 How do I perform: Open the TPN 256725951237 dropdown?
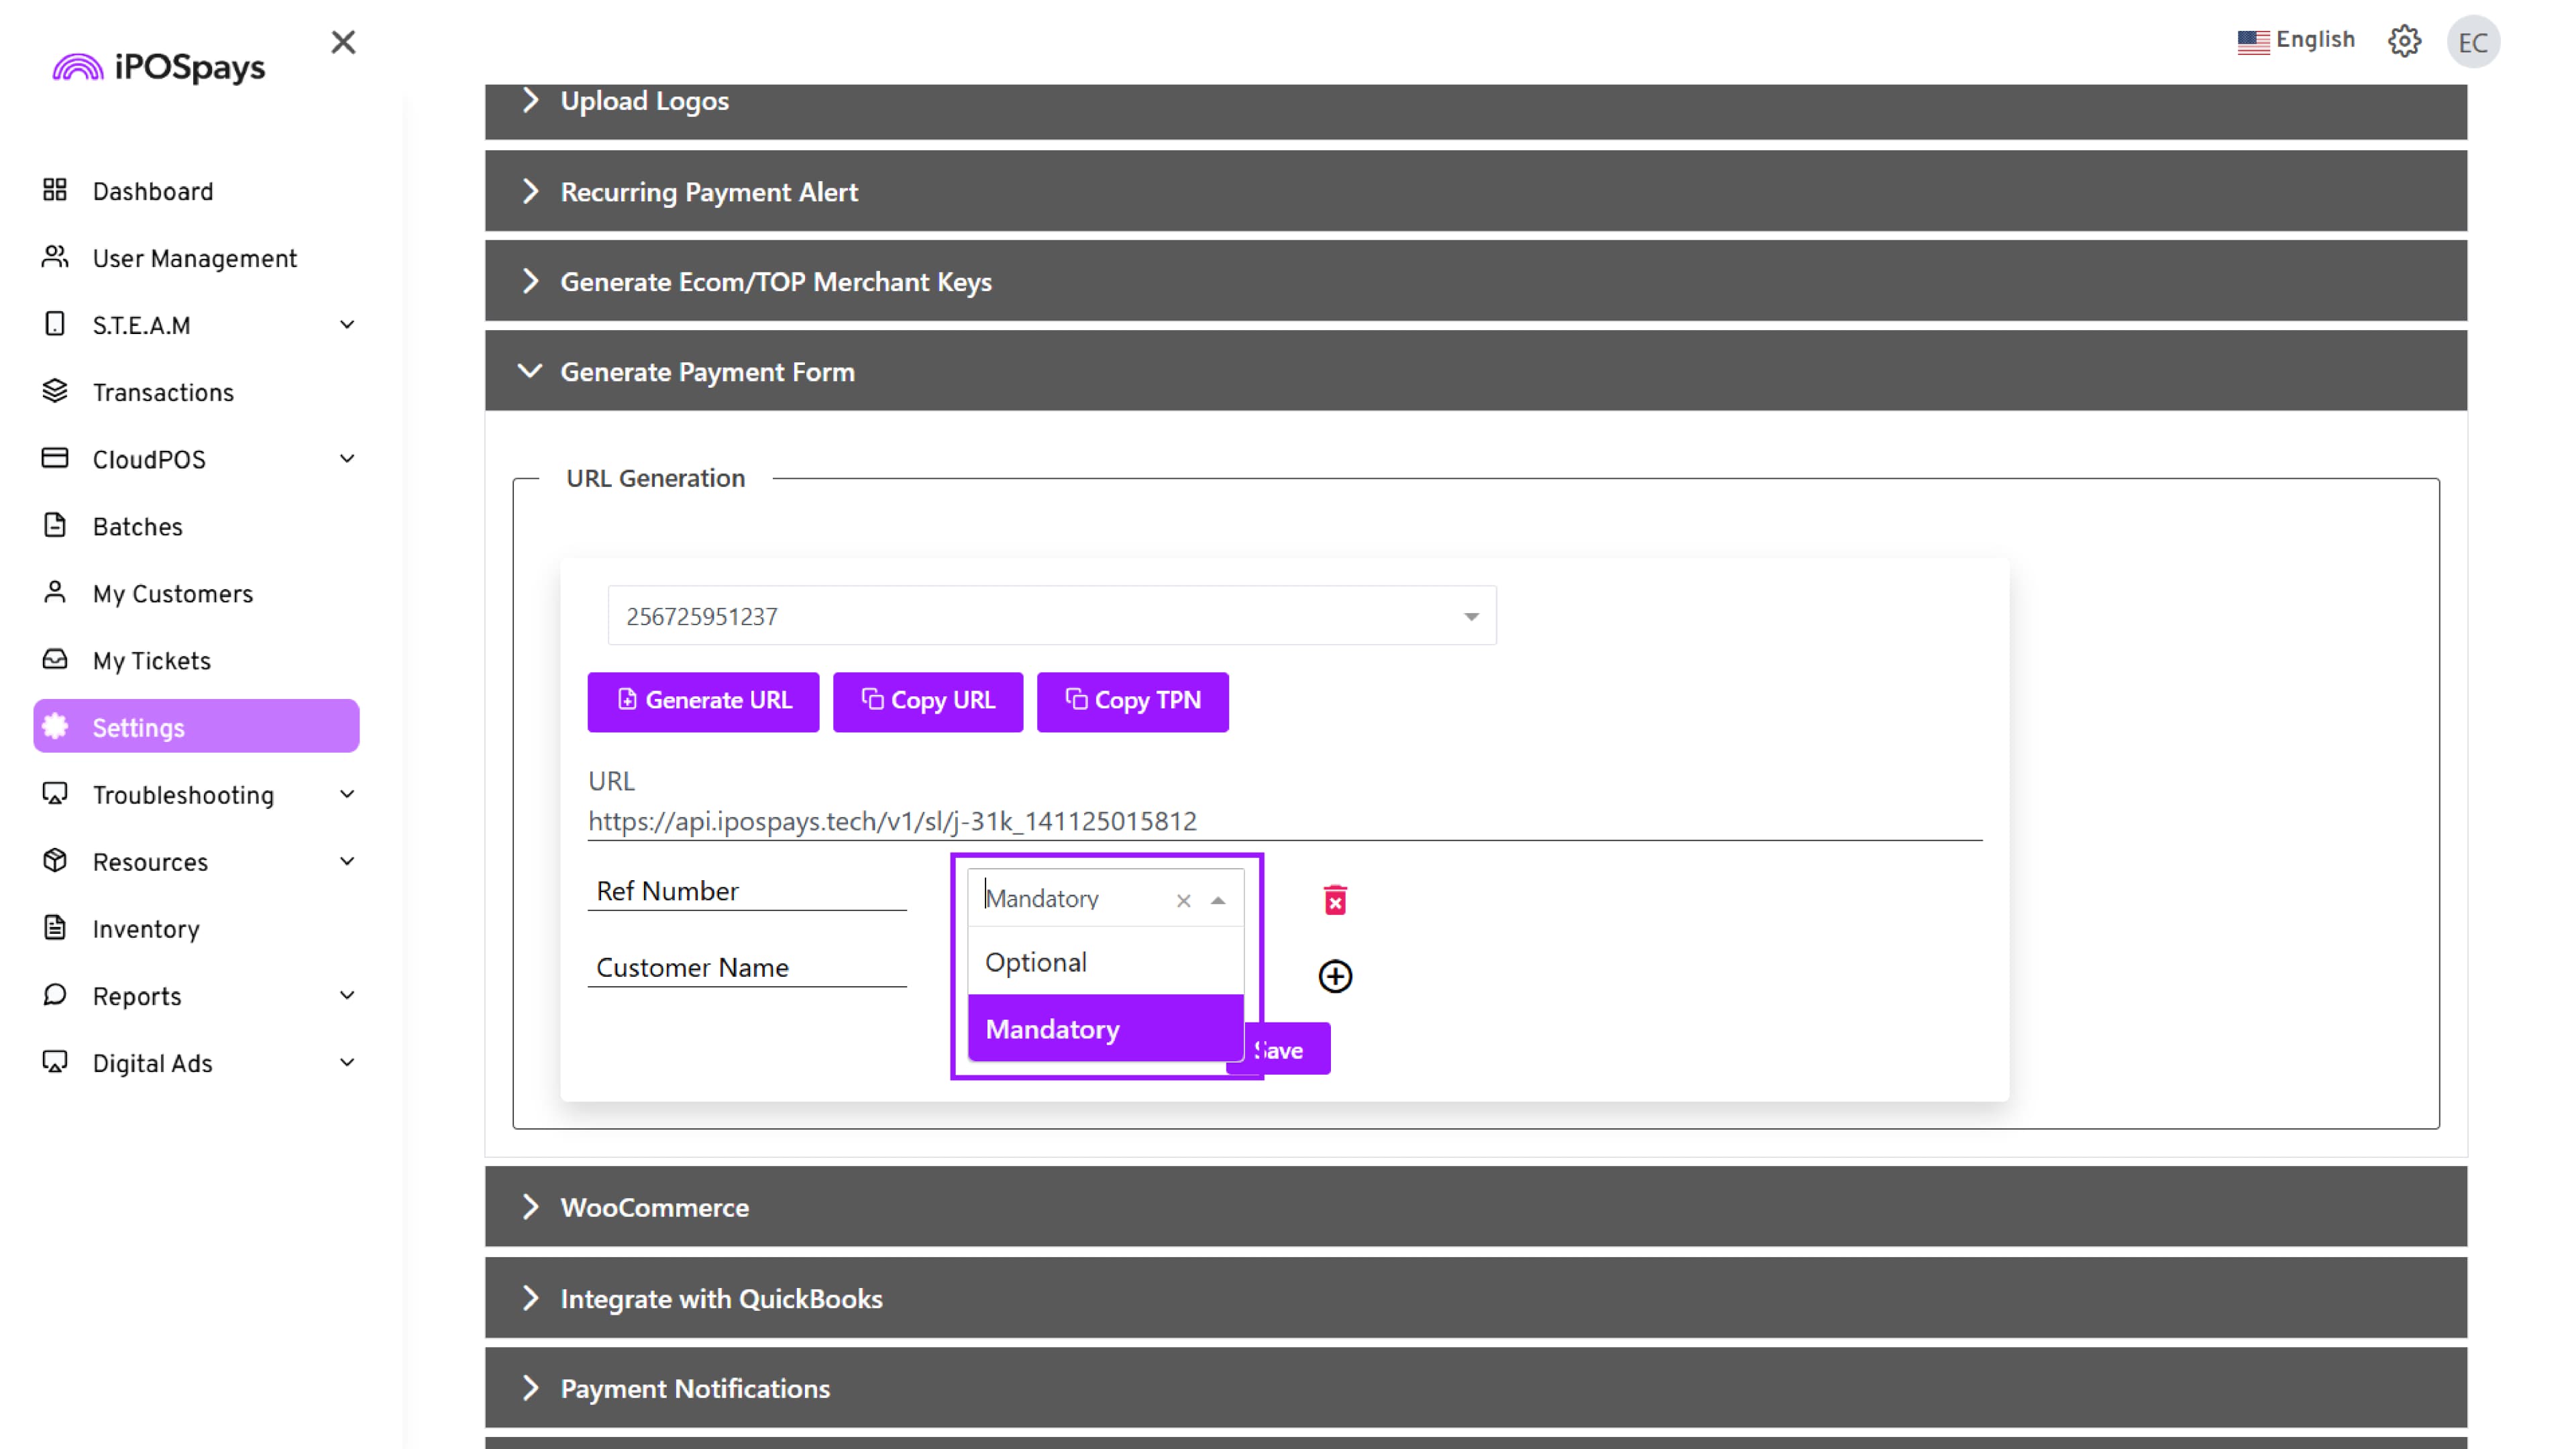[1051, 616]
